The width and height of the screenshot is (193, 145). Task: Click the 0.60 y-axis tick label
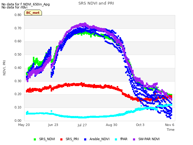(x=18, y=41)
